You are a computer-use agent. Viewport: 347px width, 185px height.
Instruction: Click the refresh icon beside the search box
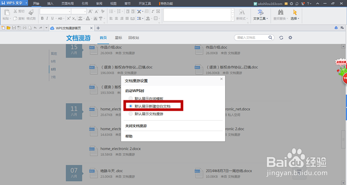pos(281,38)
